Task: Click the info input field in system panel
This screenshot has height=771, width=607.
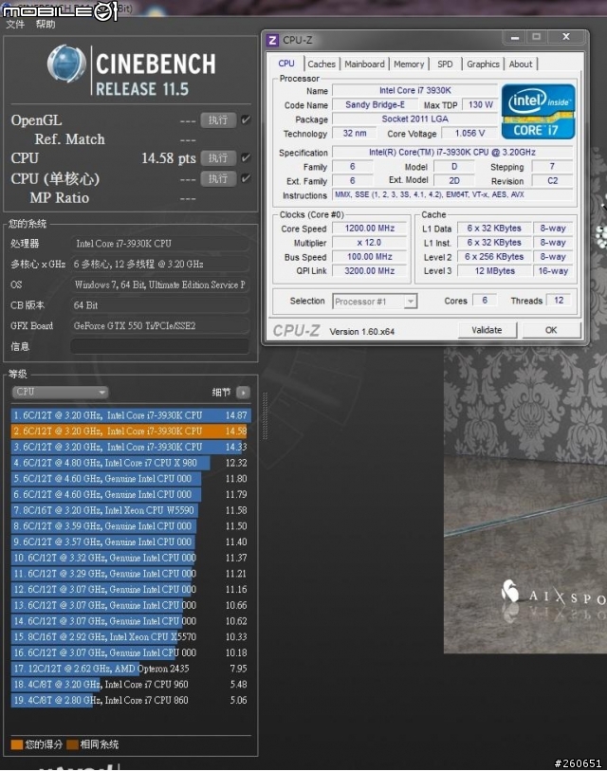Action: click(159, 347)
